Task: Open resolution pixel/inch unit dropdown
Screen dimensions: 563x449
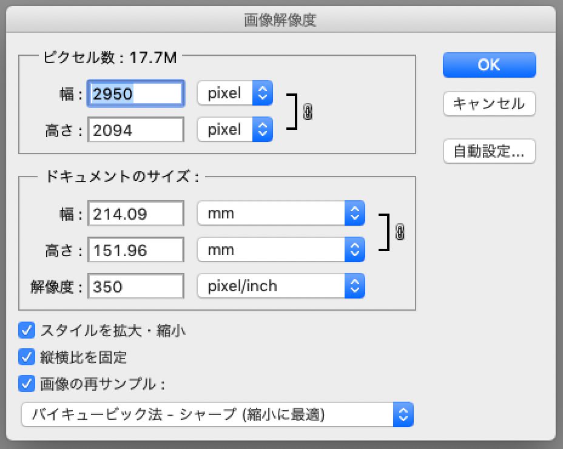Action: pos(281,286)
